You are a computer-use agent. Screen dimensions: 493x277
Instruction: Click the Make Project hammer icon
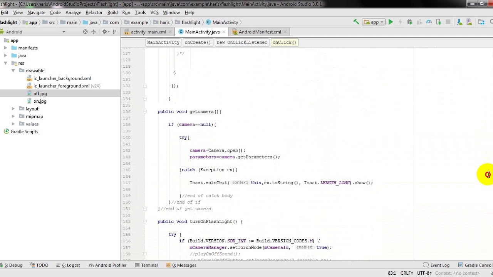coord(356,22)
